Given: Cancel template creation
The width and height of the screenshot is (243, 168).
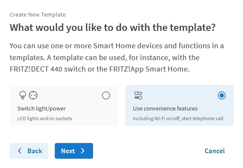Looking at the screenshot, I should tap(215, 151).
